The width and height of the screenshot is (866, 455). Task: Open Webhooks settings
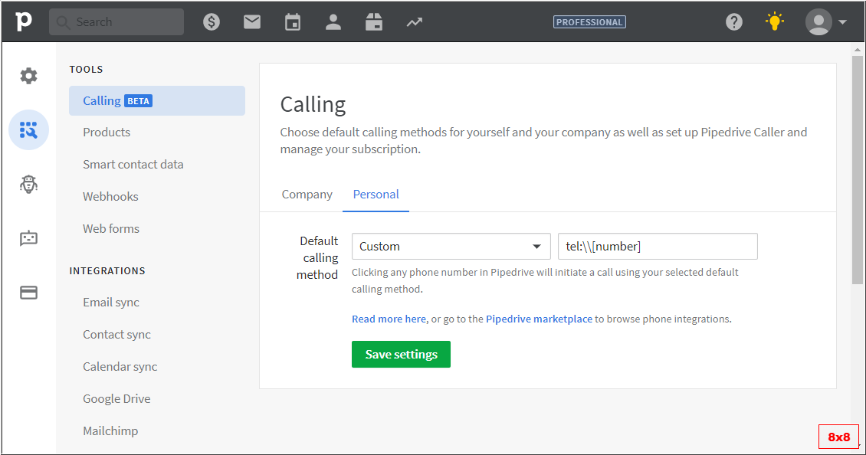(x=110, y=197)
